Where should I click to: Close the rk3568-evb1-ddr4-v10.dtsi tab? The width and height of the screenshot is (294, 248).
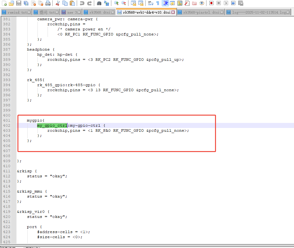(x=173, y=12)
